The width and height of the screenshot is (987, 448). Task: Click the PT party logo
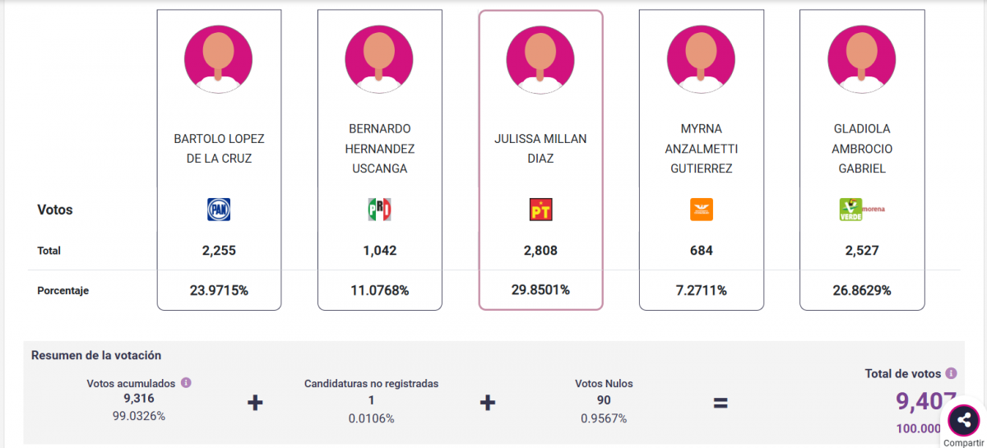540,210
